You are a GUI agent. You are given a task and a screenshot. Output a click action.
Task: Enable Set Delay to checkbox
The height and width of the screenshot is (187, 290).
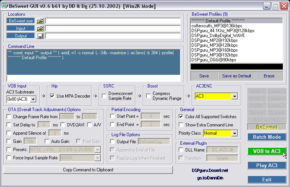(x=9, y=125)
